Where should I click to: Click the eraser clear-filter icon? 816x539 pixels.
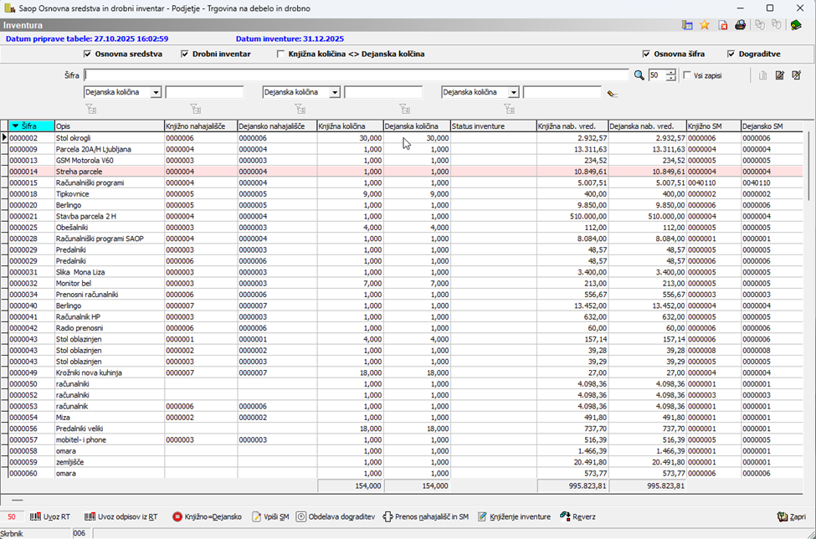click(x=613, y=93)
